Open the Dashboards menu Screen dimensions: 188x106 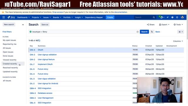pyautogui.click(x=23, y=17)
